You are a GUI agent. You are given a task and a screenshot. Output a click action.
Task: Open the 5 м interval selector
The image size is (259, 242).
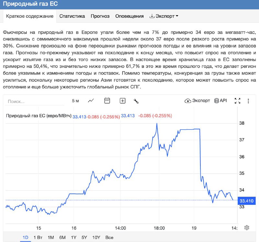[x=75, y=101]
